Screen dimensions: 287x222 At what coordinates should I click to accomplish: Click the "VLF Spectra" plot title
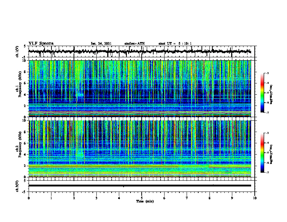tap(41, 44)
